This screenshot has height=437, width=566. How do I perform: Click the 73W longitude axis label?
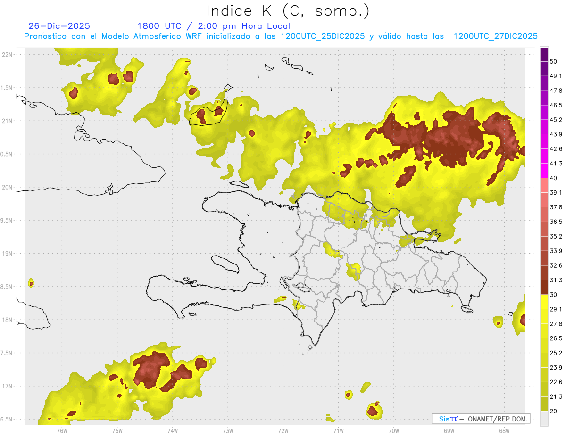click(x=228, y=430)
